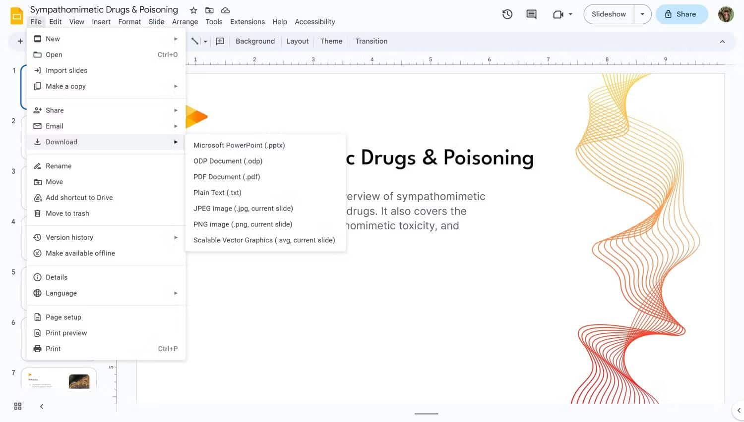Click the cloud document status icon
Screen dimensions: 744x422
(x=225, y=10)
